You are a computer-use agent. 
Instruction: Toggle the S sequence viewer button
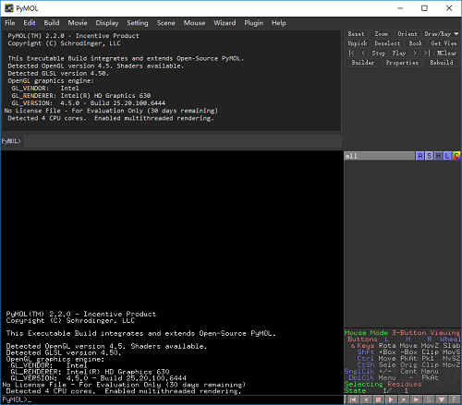point(429,399)
